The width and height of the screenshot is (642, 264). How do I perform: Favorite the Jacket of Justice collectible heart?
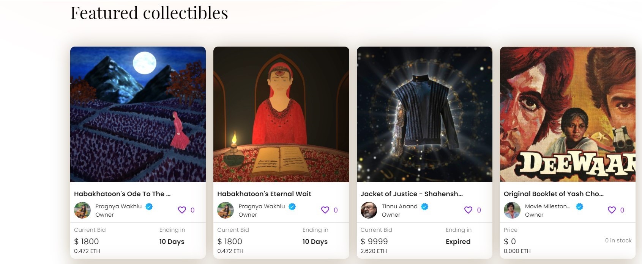468,210
